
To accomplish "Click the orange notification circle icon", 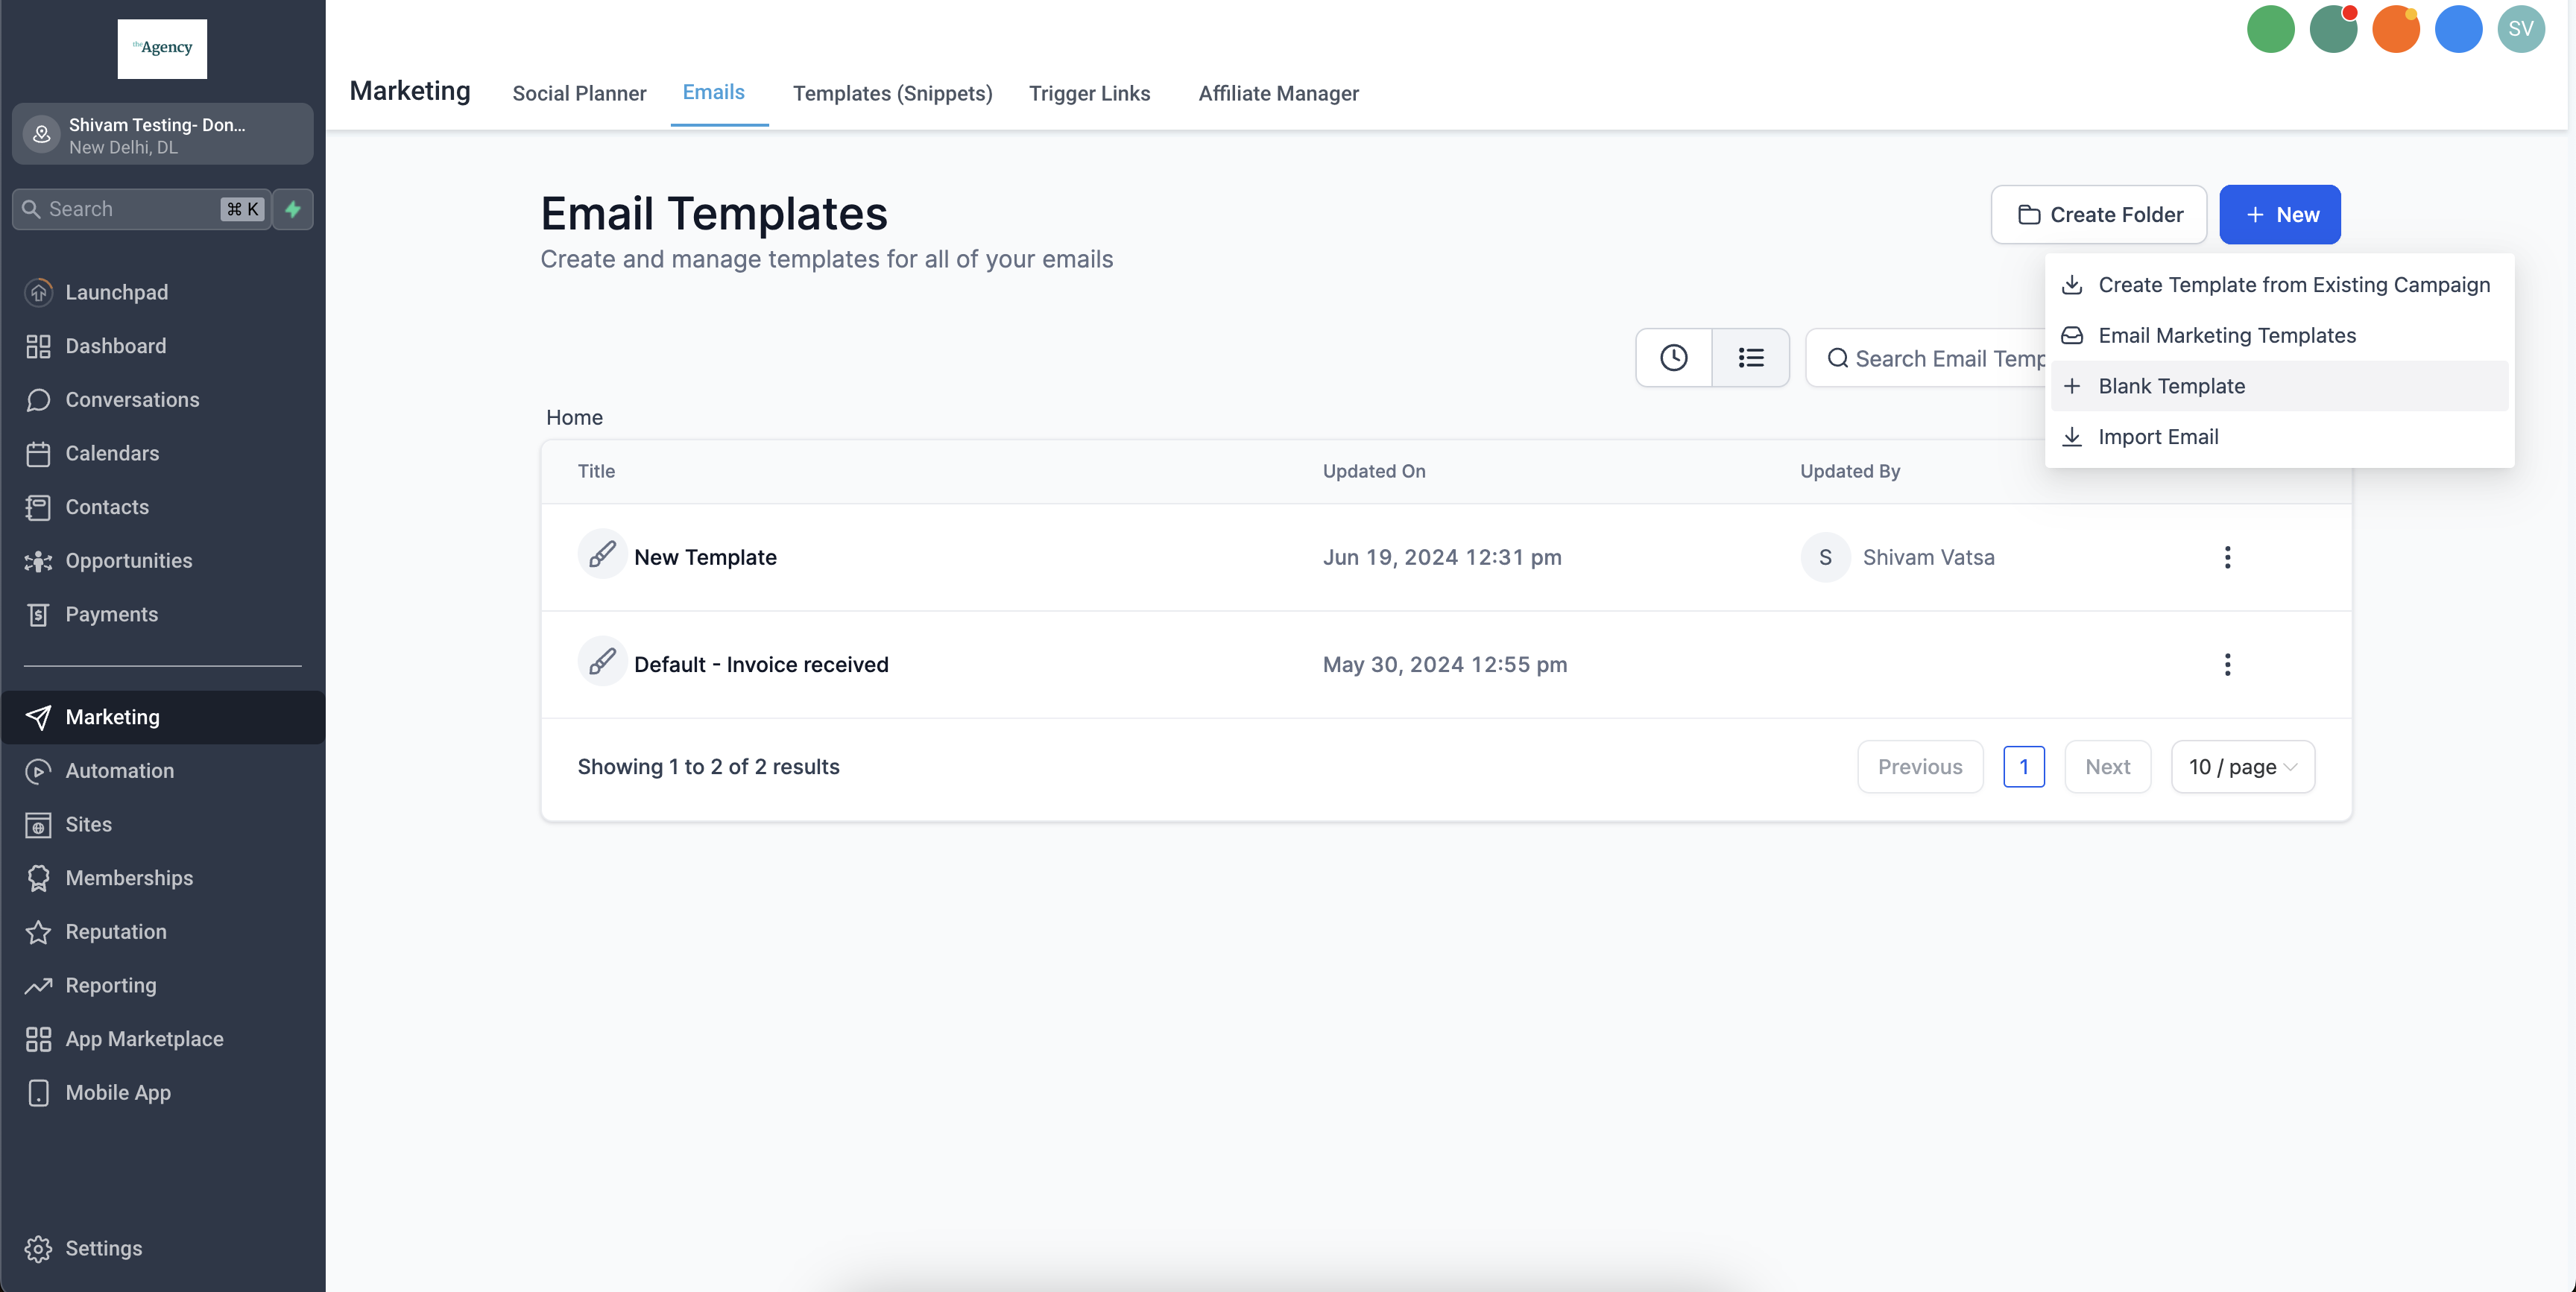I will point(2395,29).
